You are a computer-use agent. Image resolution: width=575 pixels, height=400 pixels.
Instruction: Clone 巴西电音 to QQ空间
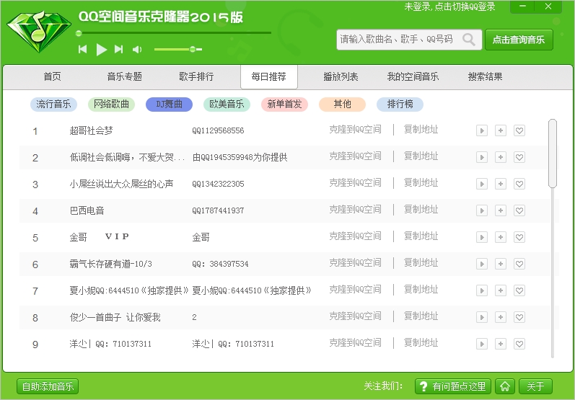coord(355,209)
